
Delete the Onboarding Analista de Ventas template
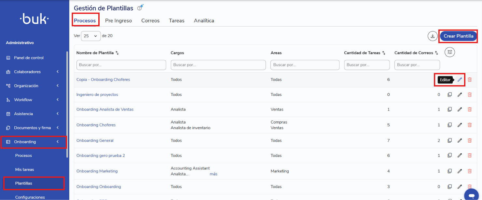tap(470, 110)
